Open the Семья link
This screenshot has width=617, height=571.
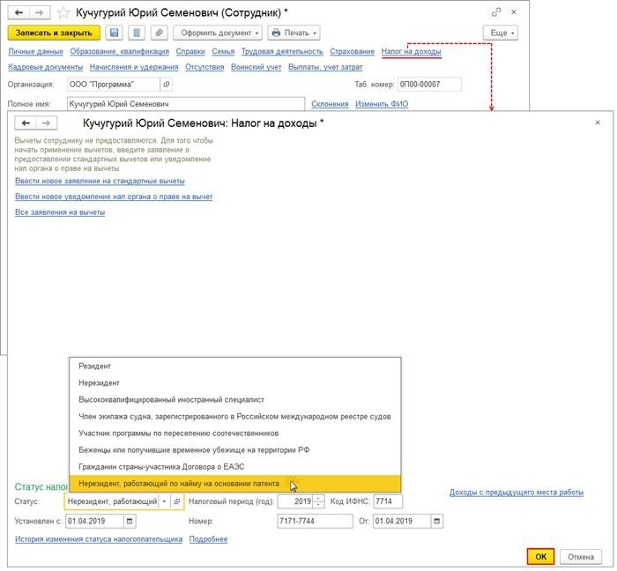point(223,51)
